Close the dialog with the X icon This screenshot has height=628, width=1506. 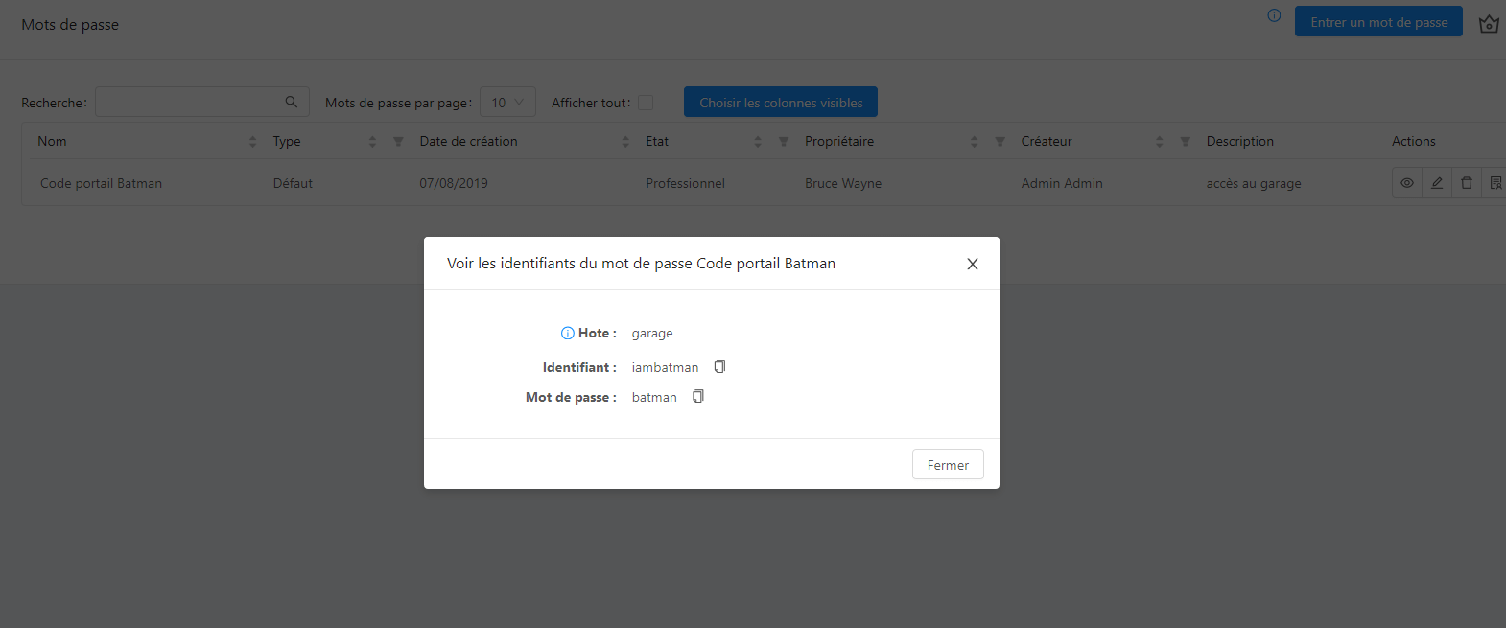coord(973,264)
